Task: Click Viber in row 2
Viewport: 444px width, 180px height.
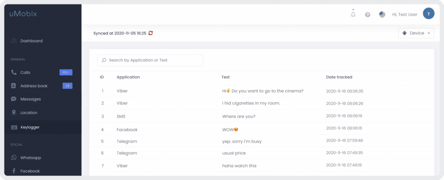Action: [x=122, y=103]
